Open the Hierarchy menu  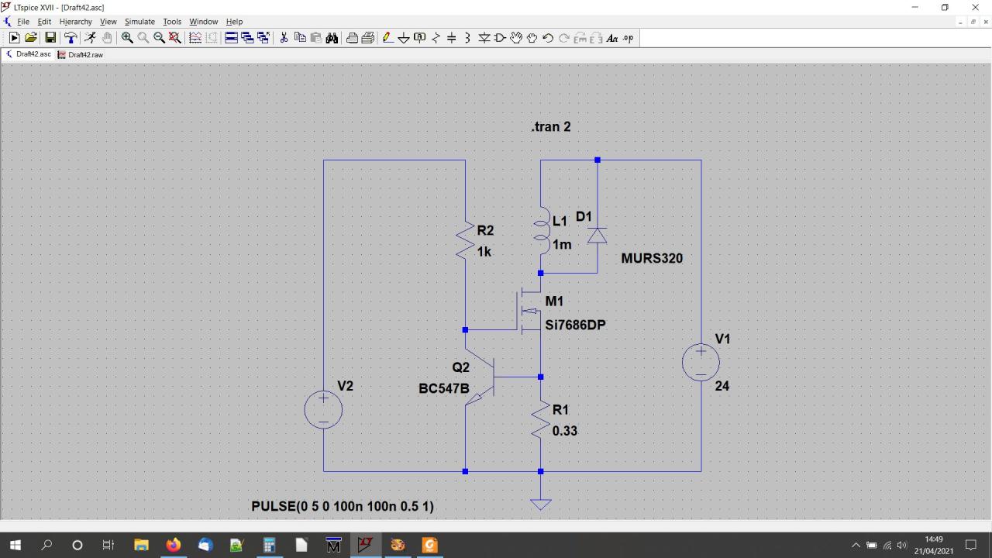click(x=75, y=22)
